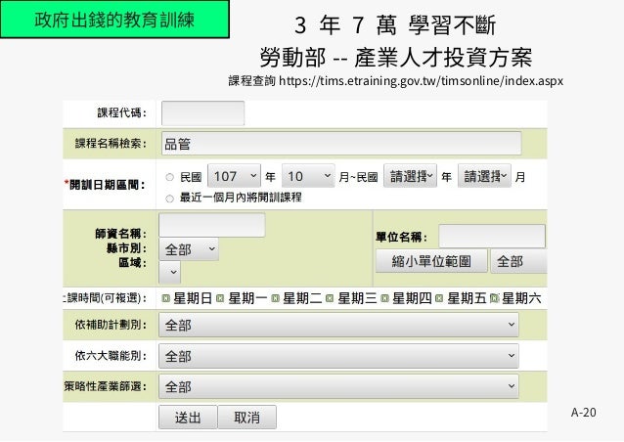Open the 縣市別 dropdown showing 全部
Viewport: 624px width, 442px height.
point(189,249)
